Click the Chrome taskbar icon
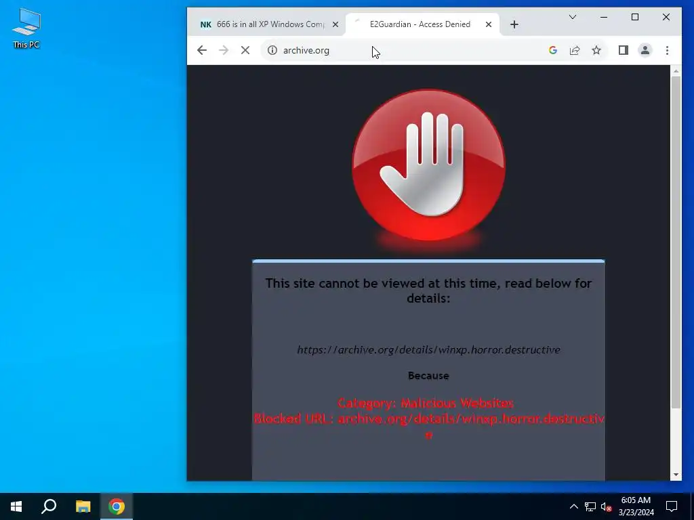The height and width of the screenshot is (520, 694). click(x=117, y=506)
